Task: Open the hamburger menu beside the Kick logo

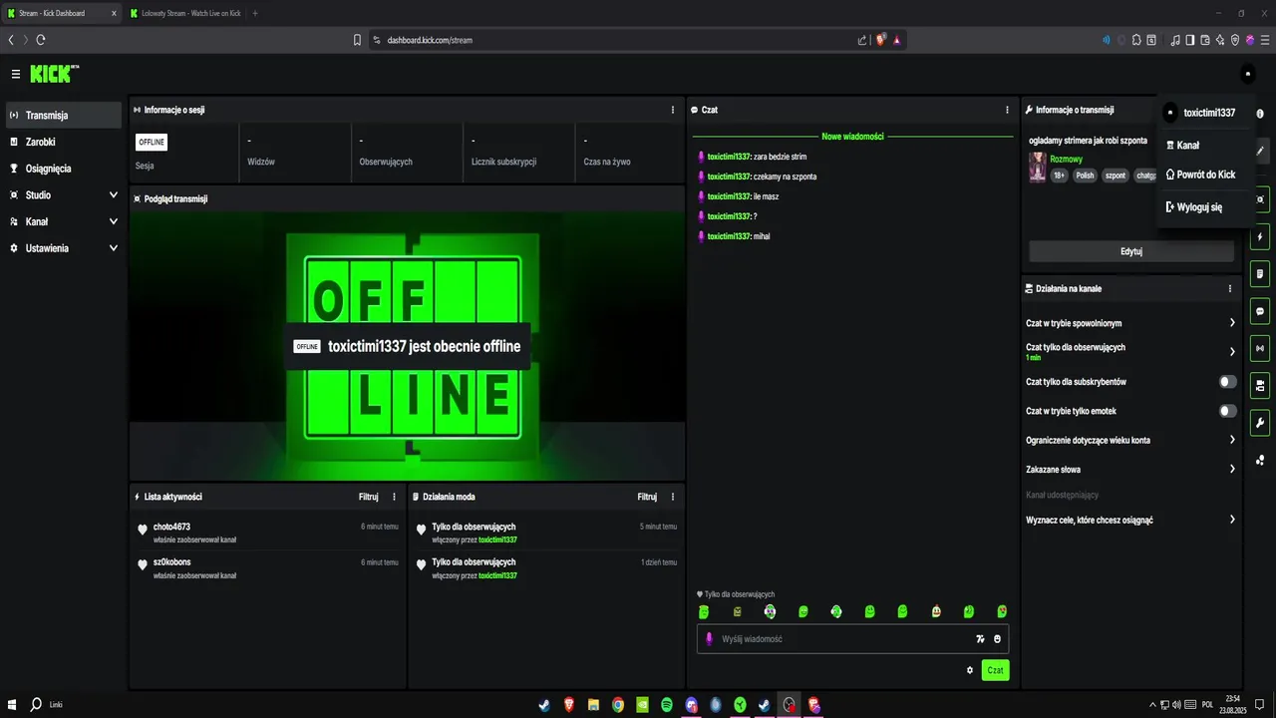Action: point(16,74)
